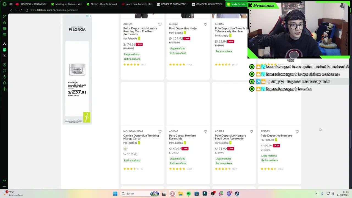
Task: Open Microsoft Store from the taskbar
Action: click(197, 194)
